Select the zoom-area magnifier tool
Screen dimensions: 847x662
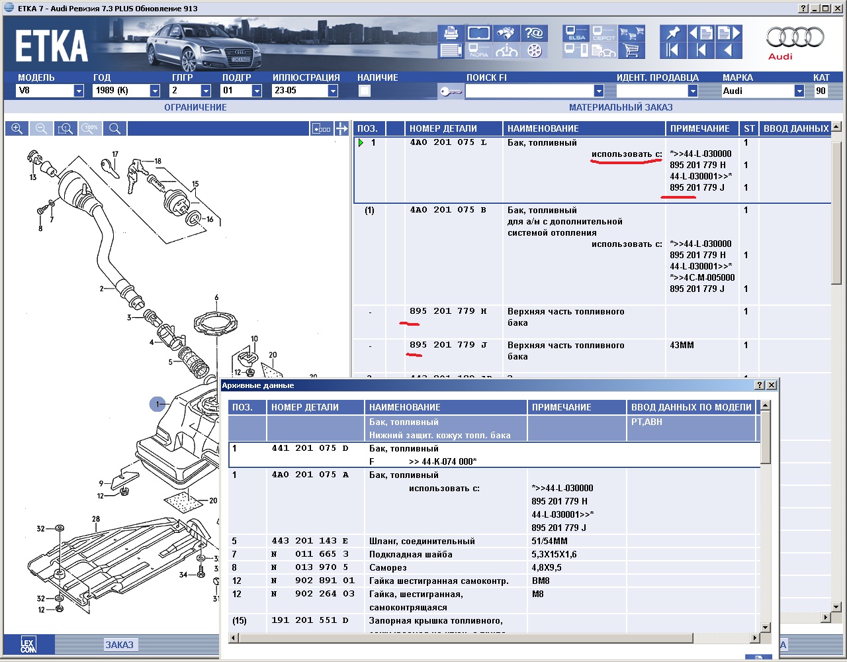(65, 128)
